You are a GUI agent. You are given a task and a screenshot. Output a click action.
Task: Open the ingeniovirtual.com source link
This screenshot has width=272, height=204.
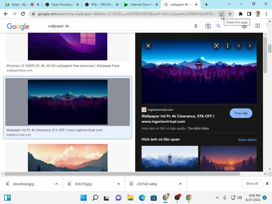pos(160,110)
